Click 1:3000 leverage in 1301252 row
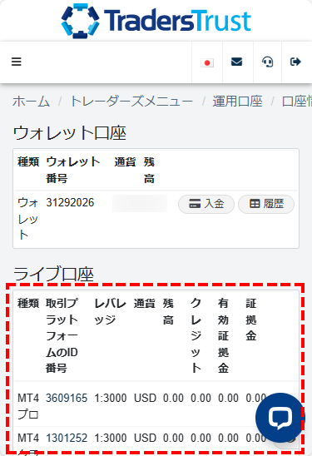 click(111, 438)
